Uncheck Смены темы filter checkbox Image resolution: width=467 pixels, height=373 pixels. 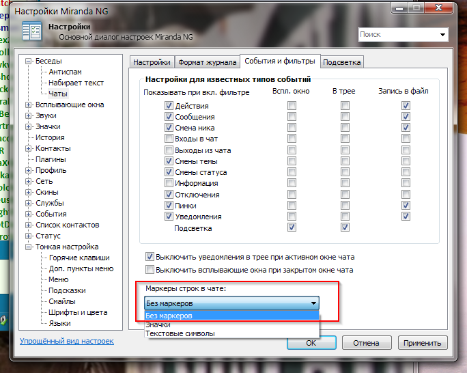(x=169, y=161)
